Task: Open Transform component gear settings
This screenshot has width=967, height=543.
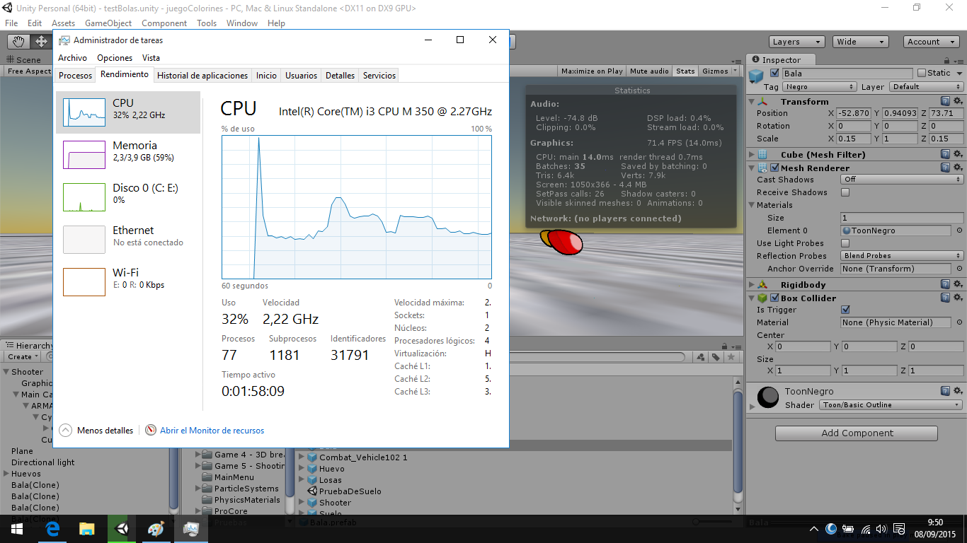Action: 958,102
